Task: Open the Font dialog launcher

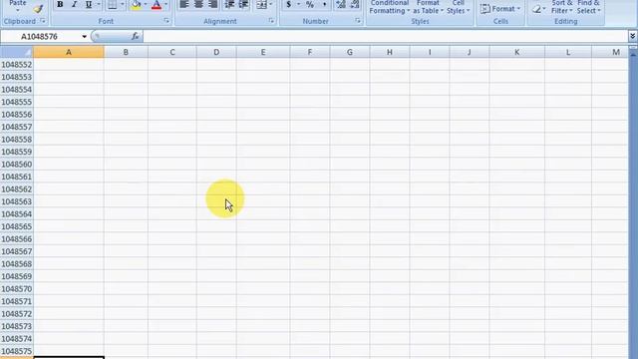Action: pos(166,21)
